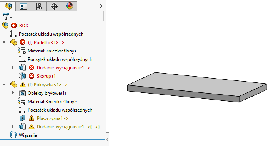Open the DisplayManager color sphere tab

point(70,6)
